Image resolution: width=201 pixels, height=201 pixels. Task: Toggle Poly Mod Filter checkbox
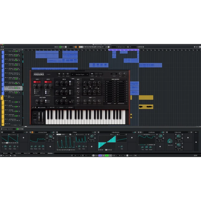point(46,102)
